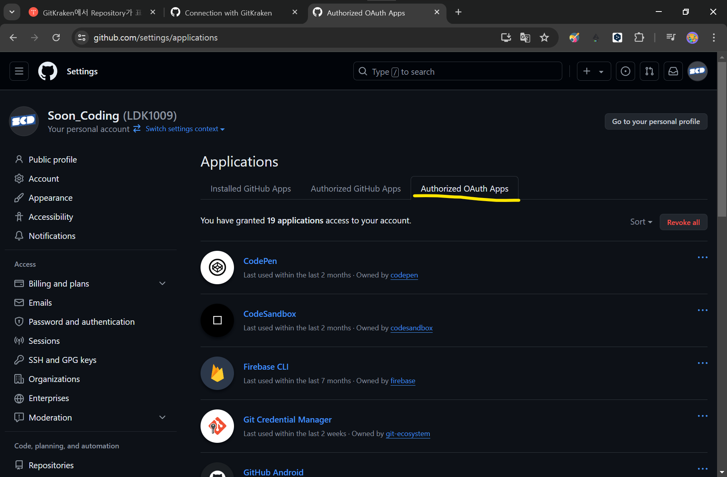
Task: Open Appearance settings
Action: tap(51, 198)
